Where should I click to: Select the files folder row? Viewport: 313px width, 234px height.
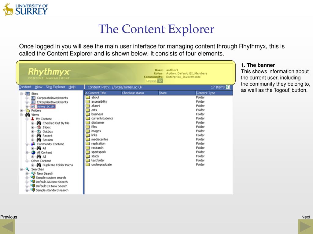tap(159, 127)
